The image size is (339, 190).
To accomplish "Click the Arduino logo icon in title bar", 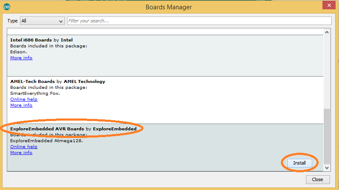I will [7, 7].
